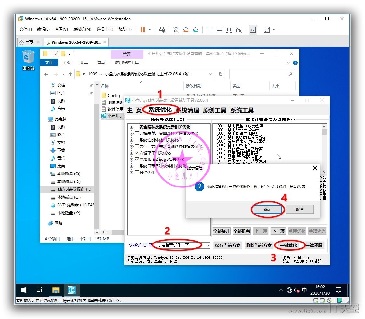Screen dimensions: 365x319
Task: Switch to the 系统清理 tab
Action: pyautogui.click(x=188, y=110)
